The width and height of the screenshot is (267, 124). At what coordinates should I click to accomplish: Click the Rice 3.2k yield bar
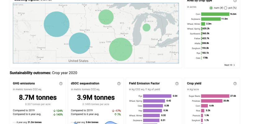pyautogui.click(x=203, y=111)
